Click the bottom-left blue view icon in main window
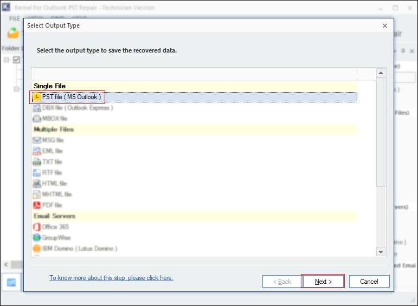The image size is (418, 306). coord(11,283)
